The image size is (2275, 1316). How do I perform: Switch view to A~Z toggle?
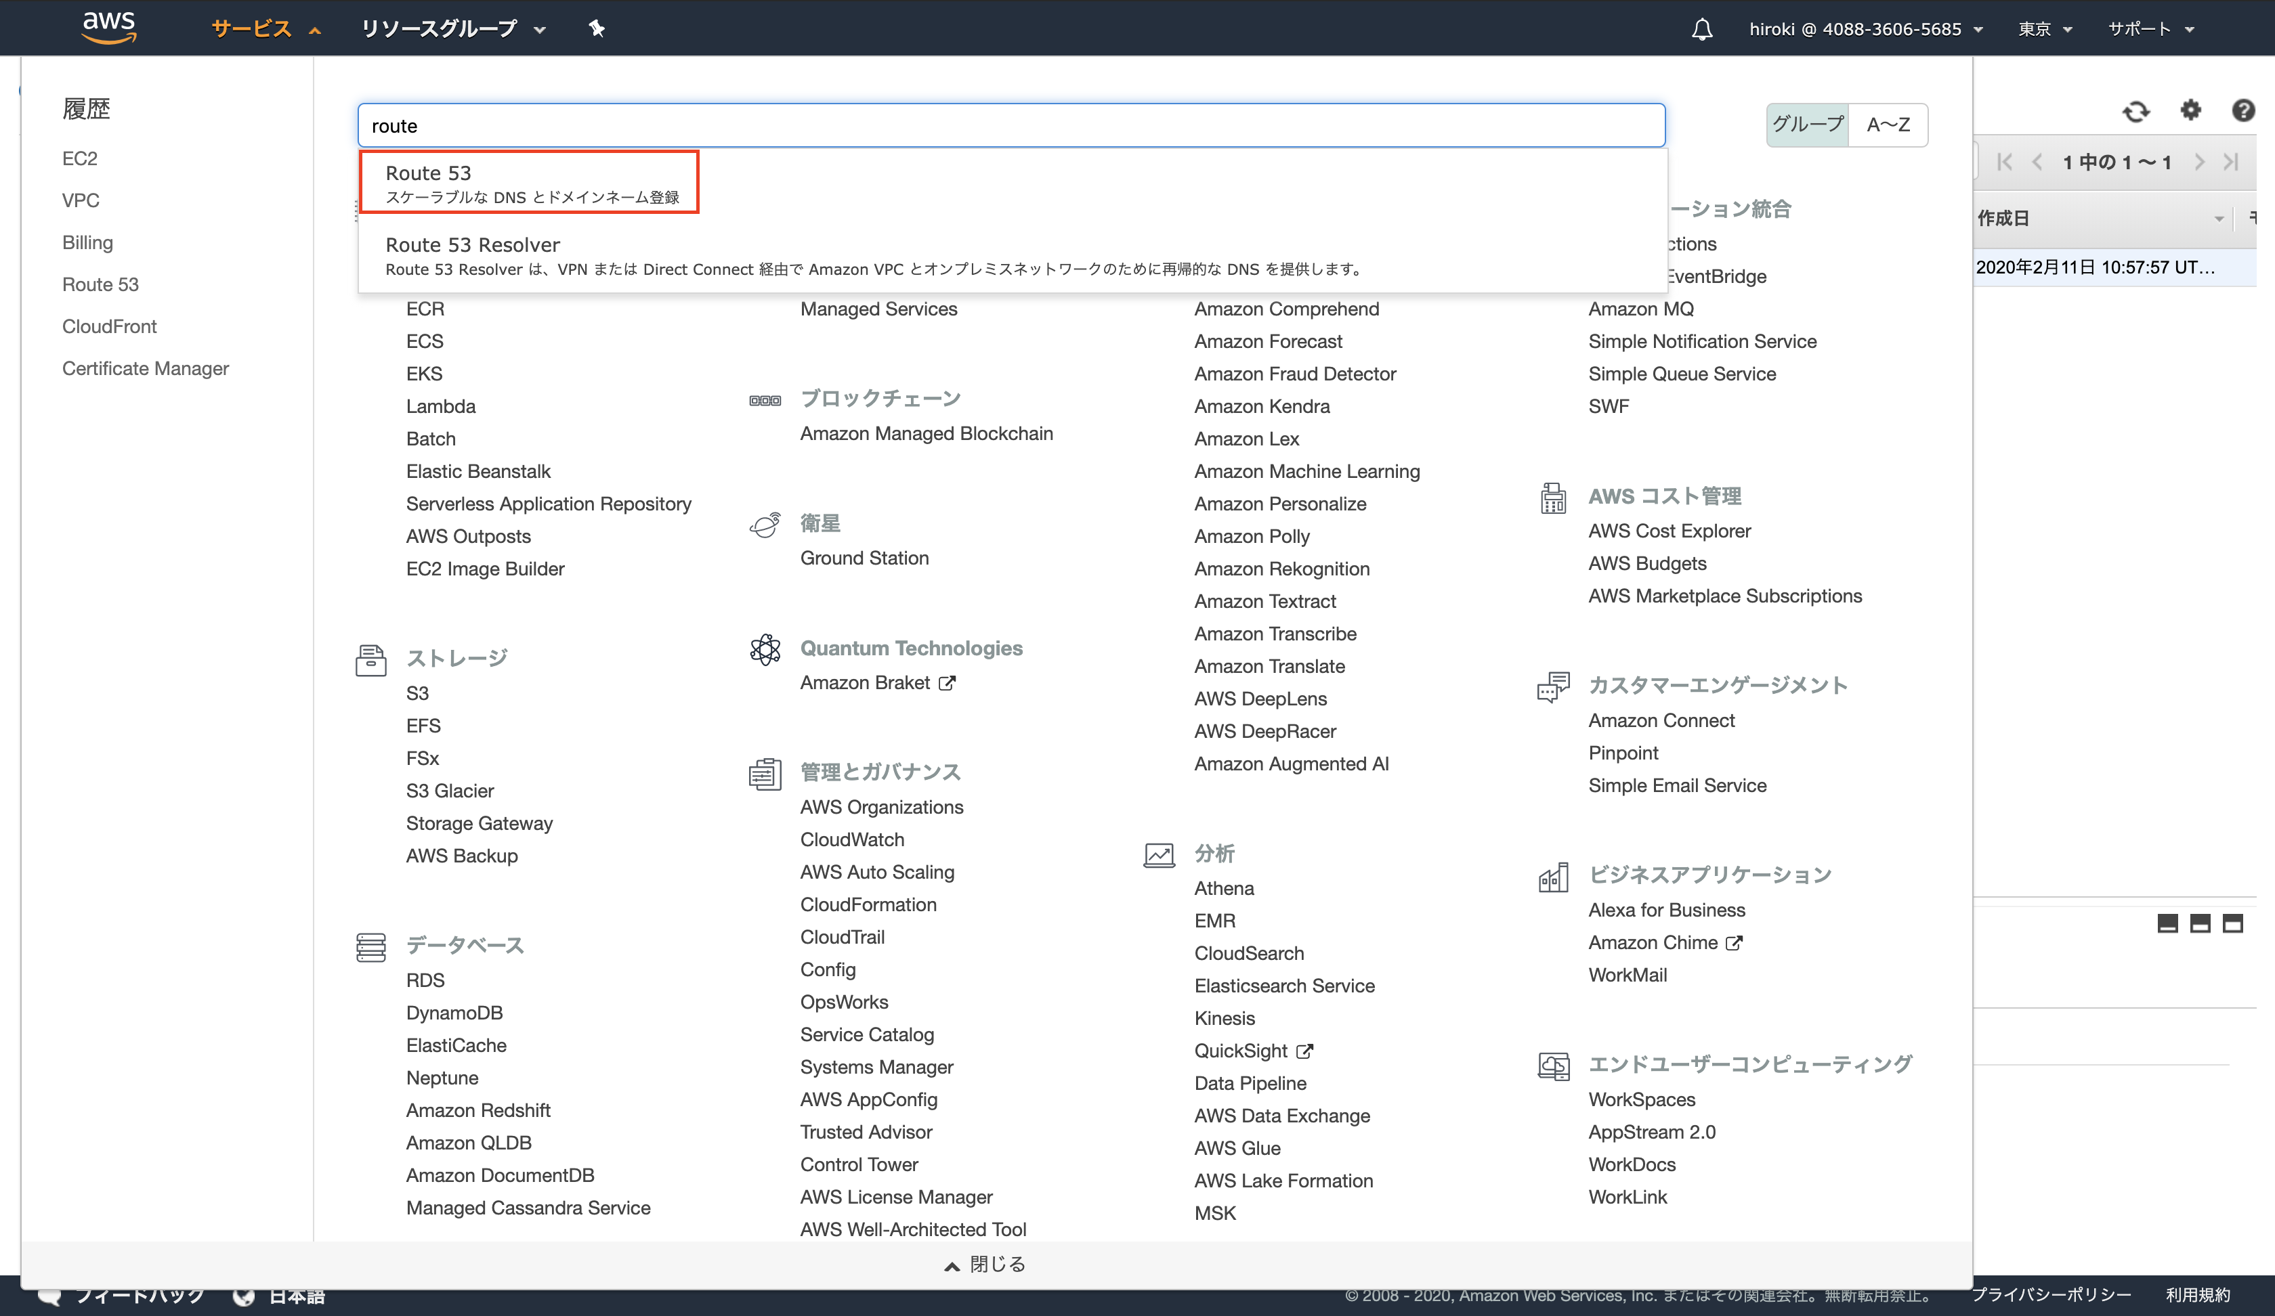[1888, 125]
